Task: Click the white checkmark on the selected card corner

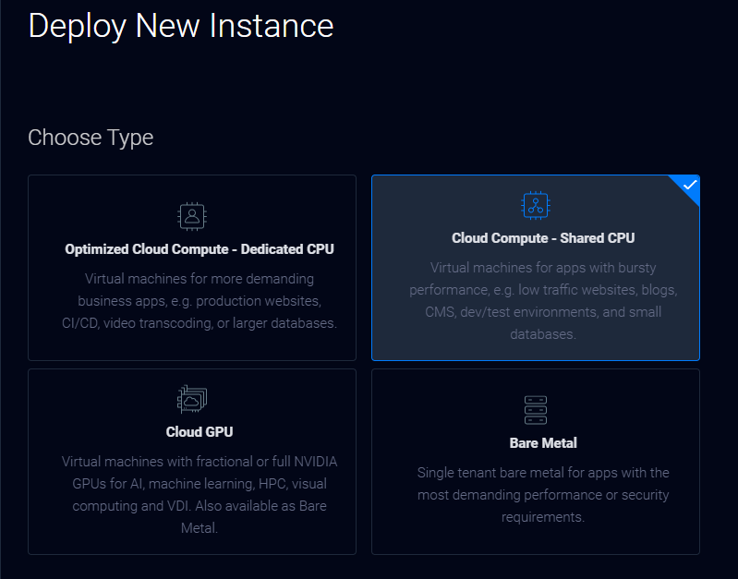Action: tap(690, 185)
